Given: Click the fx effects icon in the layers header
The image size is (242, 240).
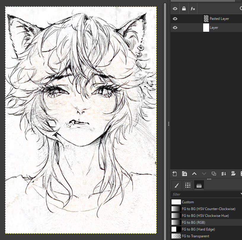Looking at the screenshot, I should 193,9.
